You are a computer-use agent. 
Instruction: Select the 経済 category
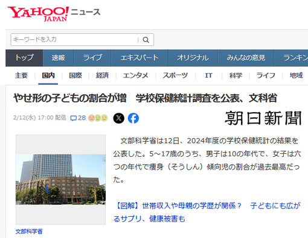(x=102, y=76)
